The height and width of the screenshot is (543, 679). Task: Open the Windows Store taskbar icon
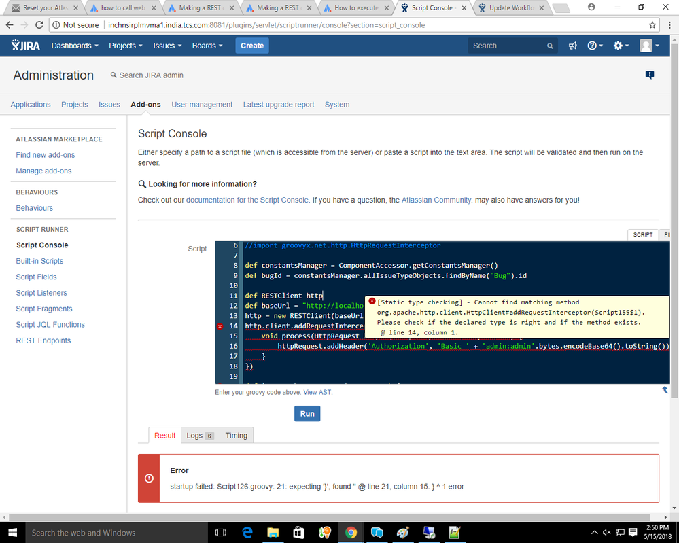[299, 532]
